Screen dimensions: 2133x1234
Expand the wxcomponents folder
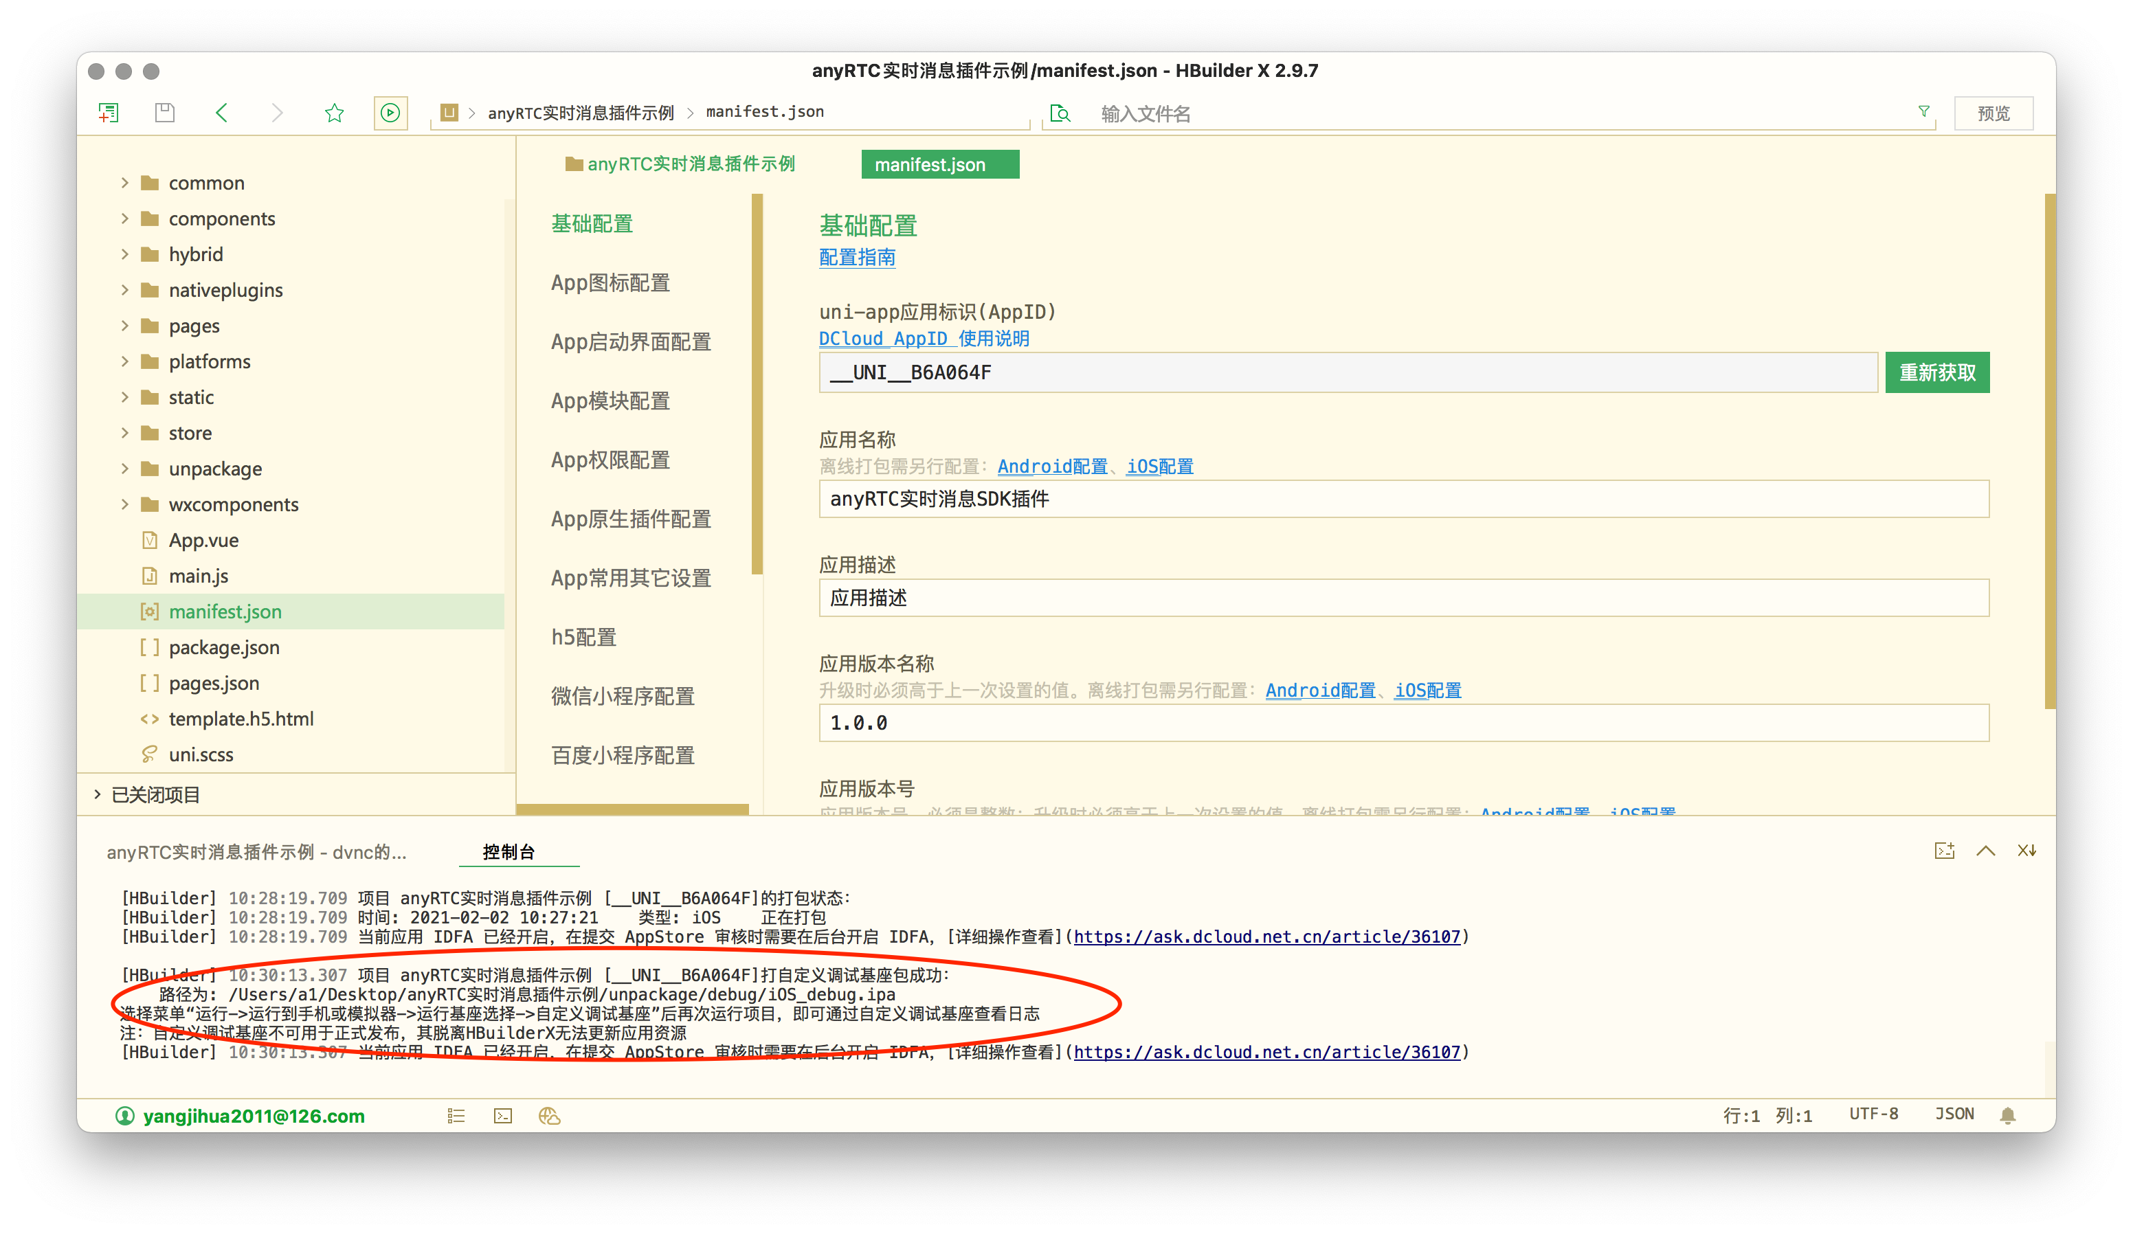coord(125,504)
